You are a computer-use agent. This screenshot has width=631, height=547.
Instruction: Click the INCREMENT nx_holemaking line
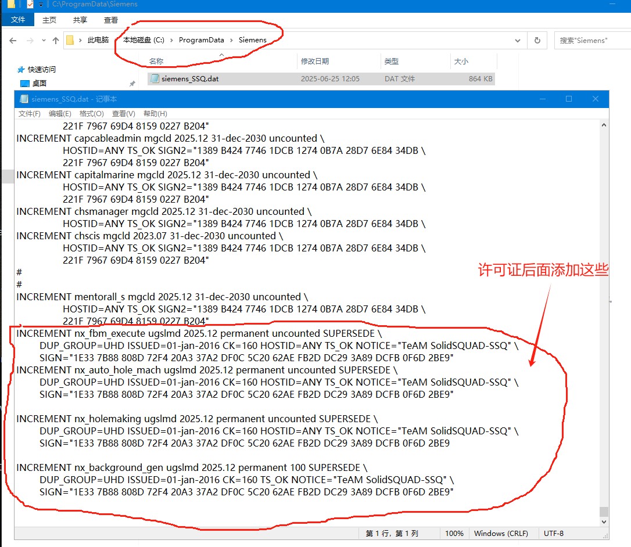[197, 419]
